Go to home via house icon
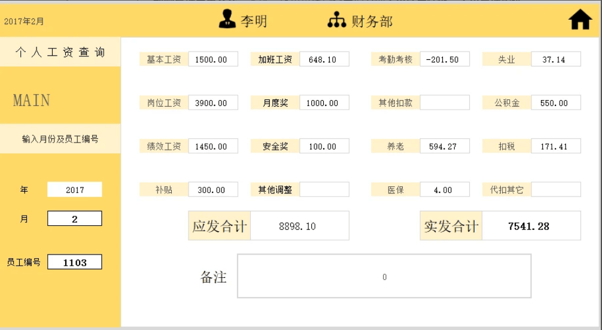Viewport: 602px width, 330px height. (580, 19)
